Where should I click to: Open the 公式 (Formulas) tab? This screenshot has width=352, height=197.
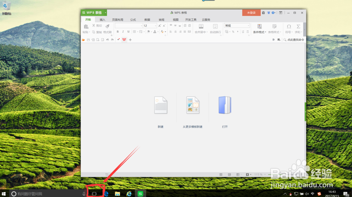pos(133,20)
